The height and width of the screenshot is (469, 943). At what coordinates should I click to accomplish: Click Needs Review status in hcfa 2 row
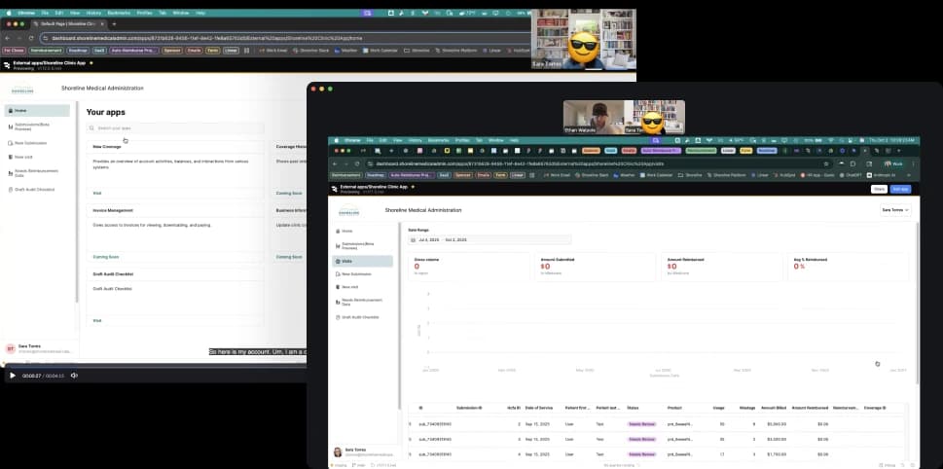(x=641, y=424)
